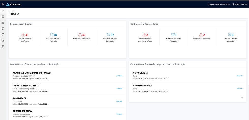Renew the supplier ACNU GRADES contract

click(239, 76)
